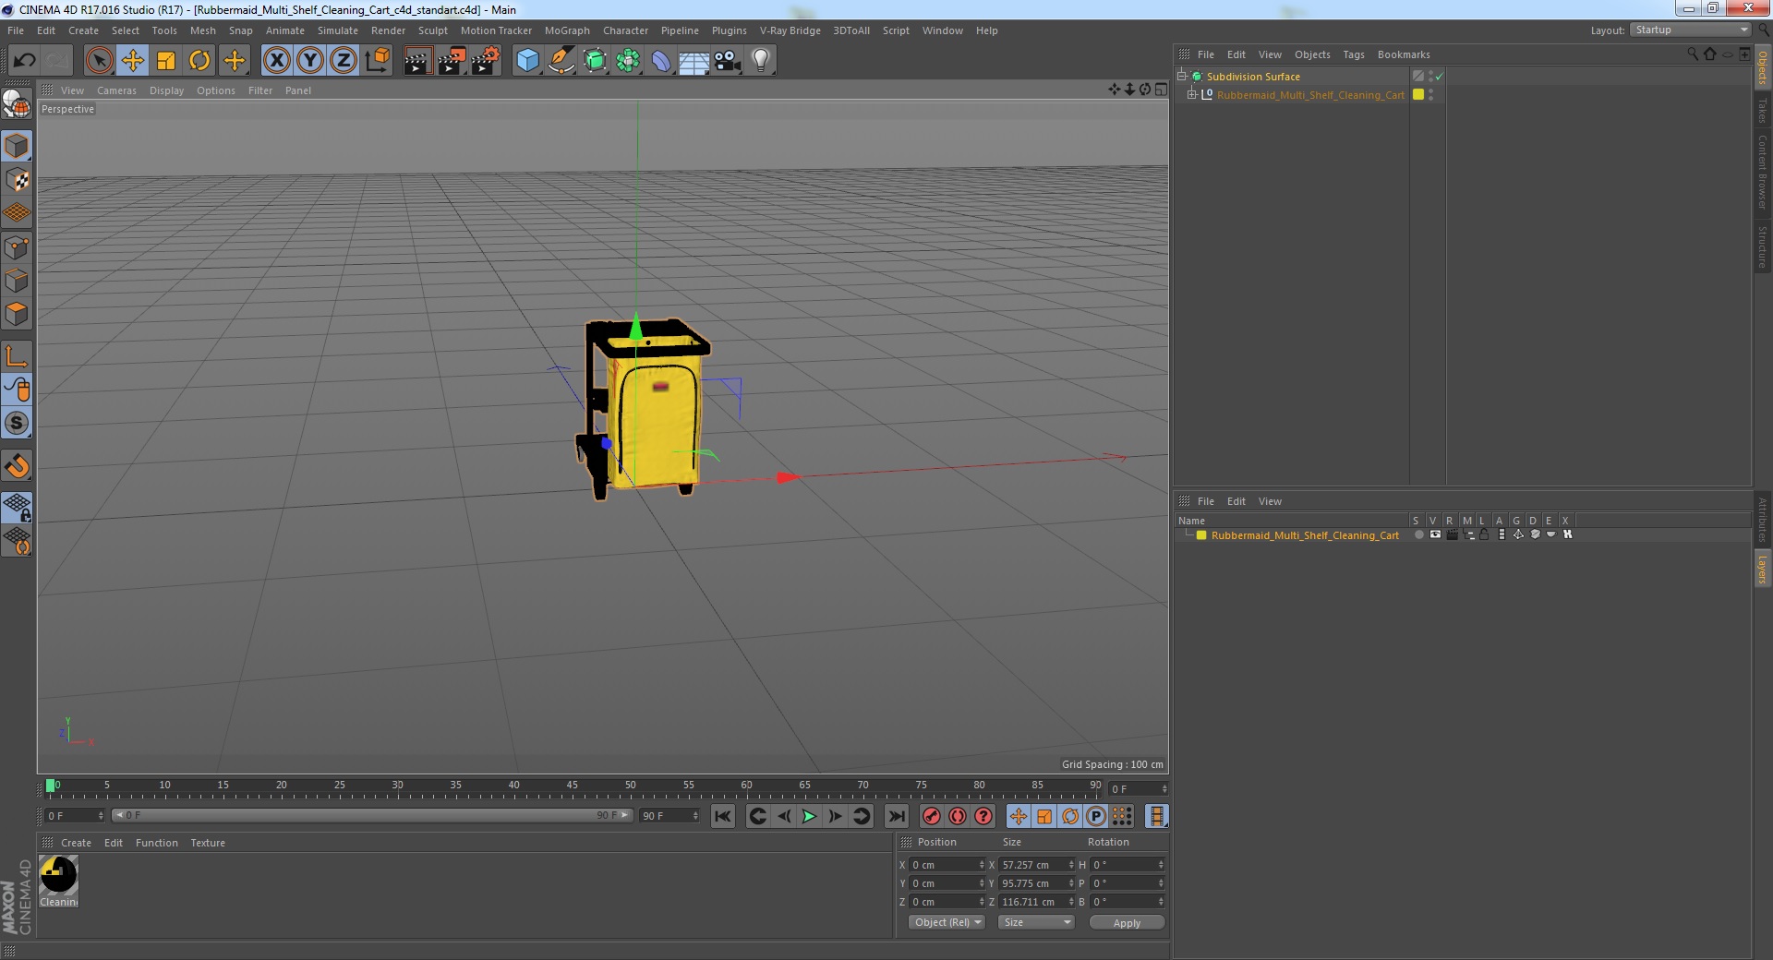
Task: Switch to the Layers side tab
Action: point(1762,569)
